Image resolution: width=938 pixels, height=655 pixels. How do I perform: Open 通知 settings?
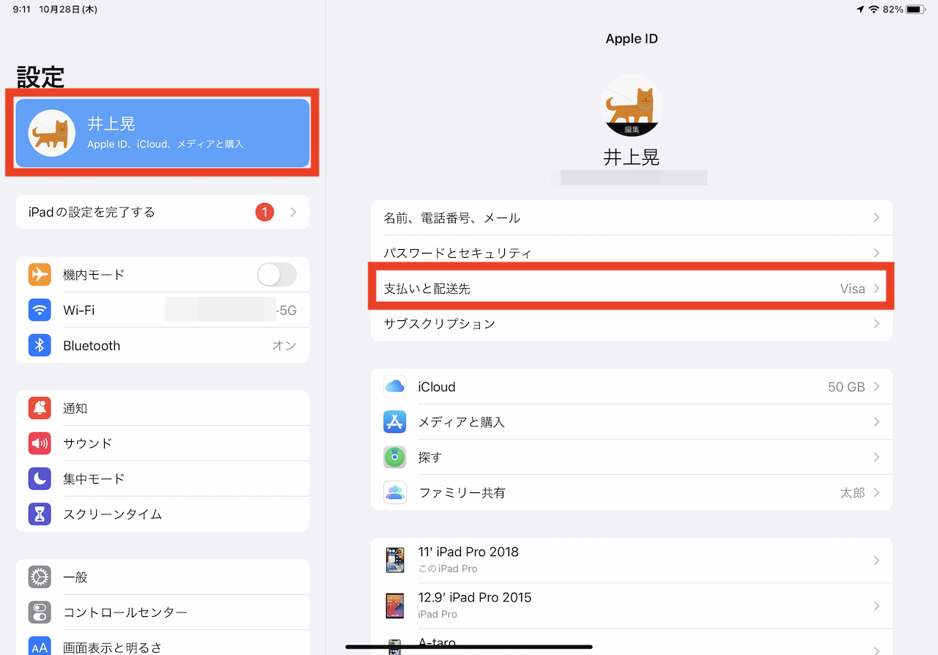point(163,408)
